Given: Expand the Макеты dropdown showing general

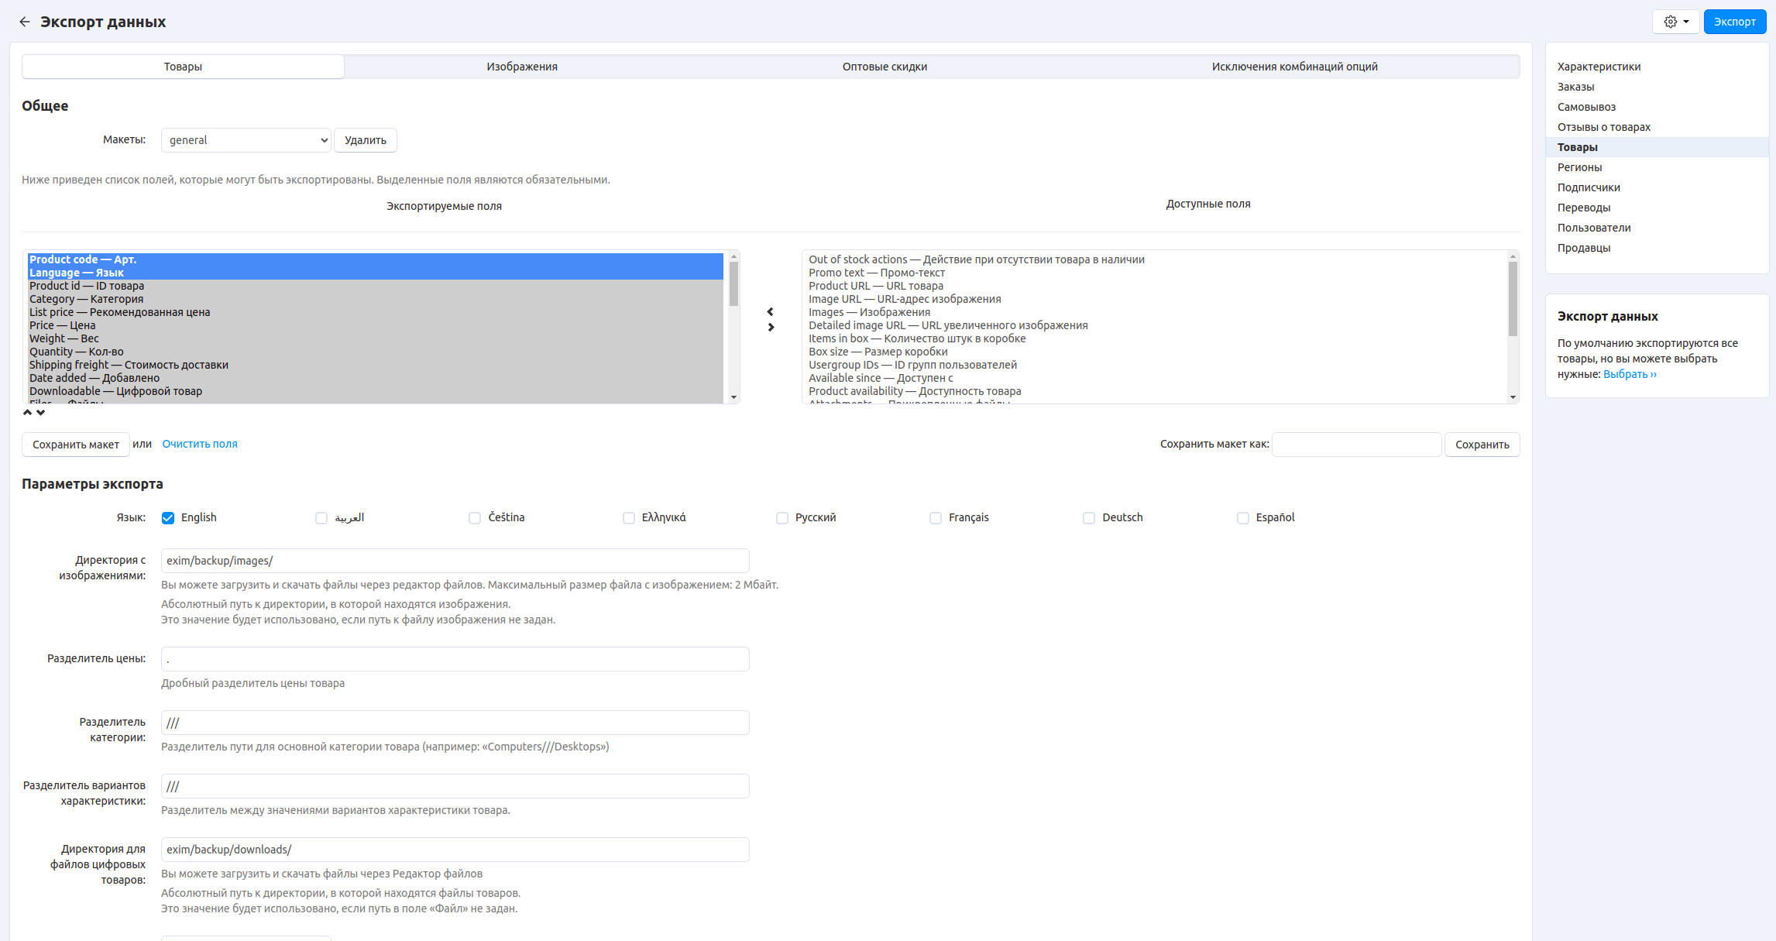Looking at the screenshot, I should point(246,140).
